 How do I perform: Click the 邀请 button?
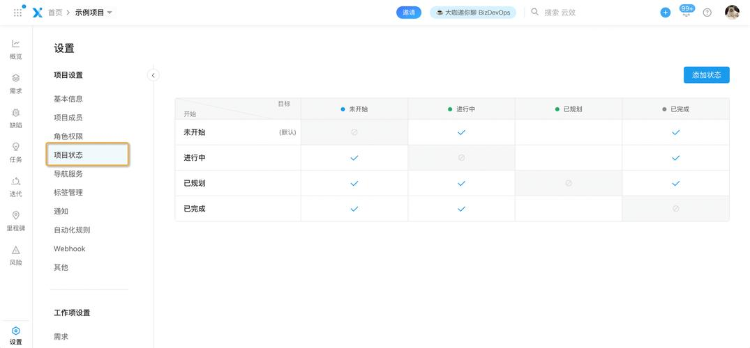pos(408,13)
